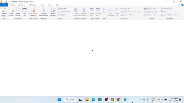Click the Choose Columns icon

tap(76, 10)
